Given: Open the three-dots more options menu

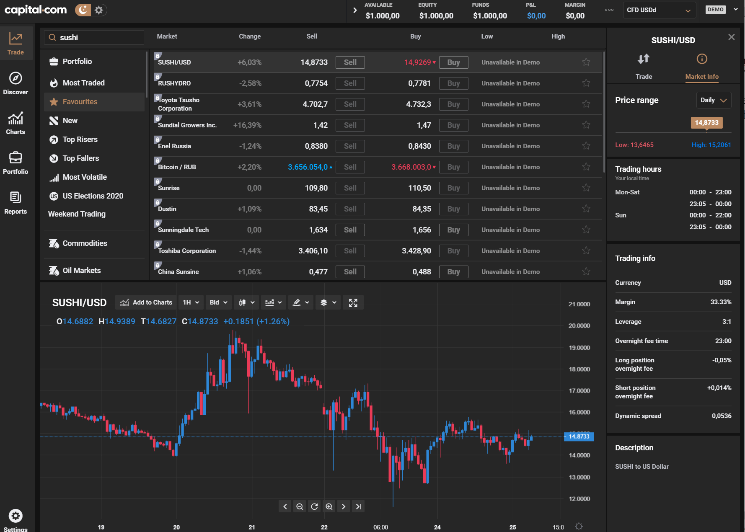Looking at the screenshot, I should pyautogui.click(x=609, y=10).
